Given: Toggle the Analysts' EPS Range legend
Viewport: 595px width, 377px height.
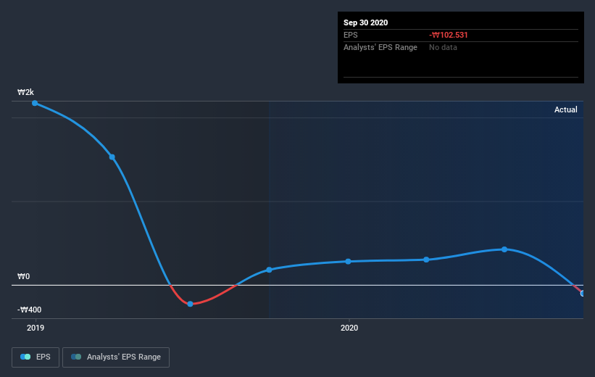Looking at the screenshot, I should (x=116, y=357).
